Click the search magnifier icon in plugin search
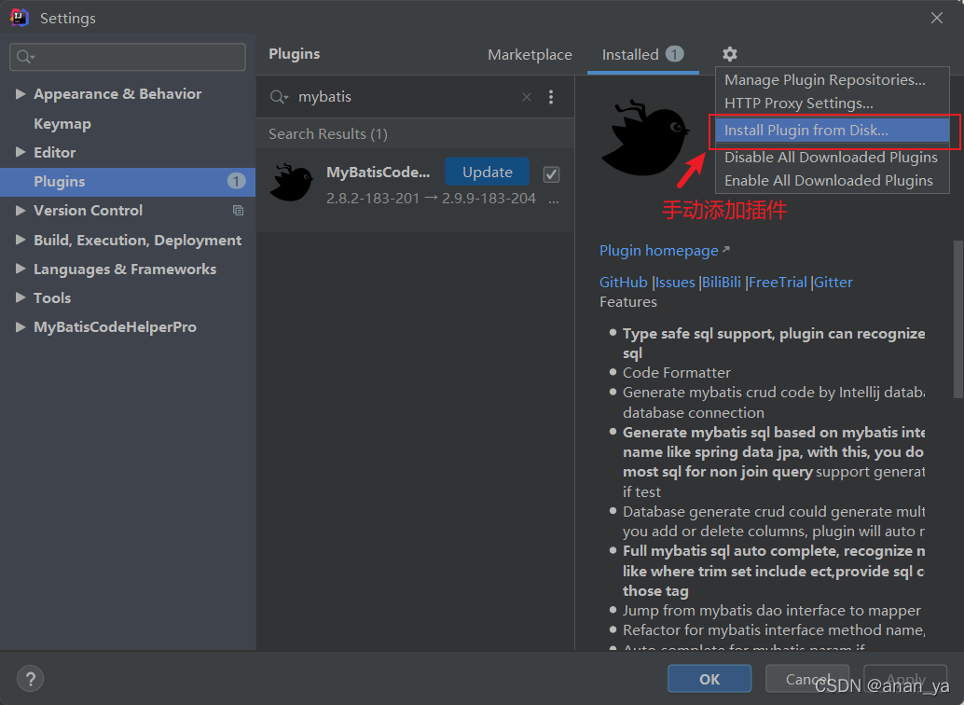 click(279, 97)
